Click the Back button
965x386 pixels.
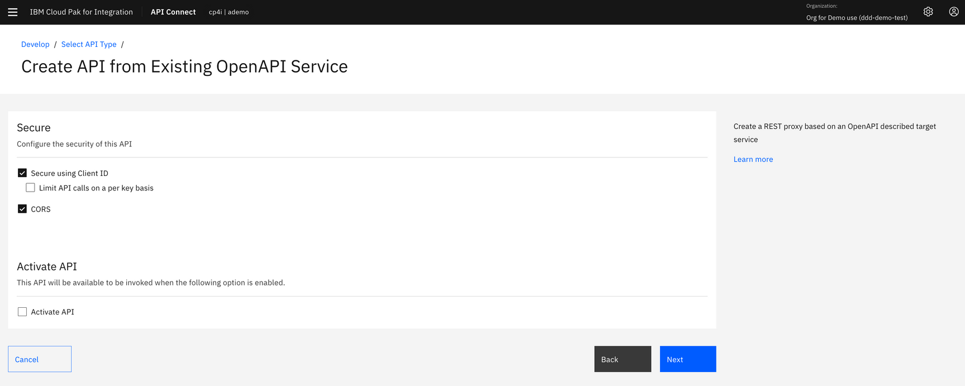tap(622, 359)
